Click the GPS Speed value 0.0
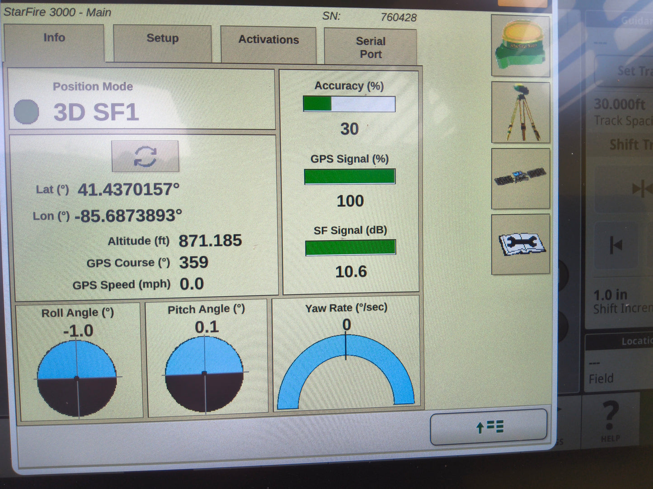Viewport: 653px width, 489px height. click(x=192, y=284)
